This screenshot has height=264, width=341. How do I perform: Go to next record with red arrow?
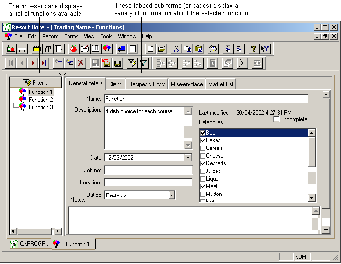tap(33, 63)
